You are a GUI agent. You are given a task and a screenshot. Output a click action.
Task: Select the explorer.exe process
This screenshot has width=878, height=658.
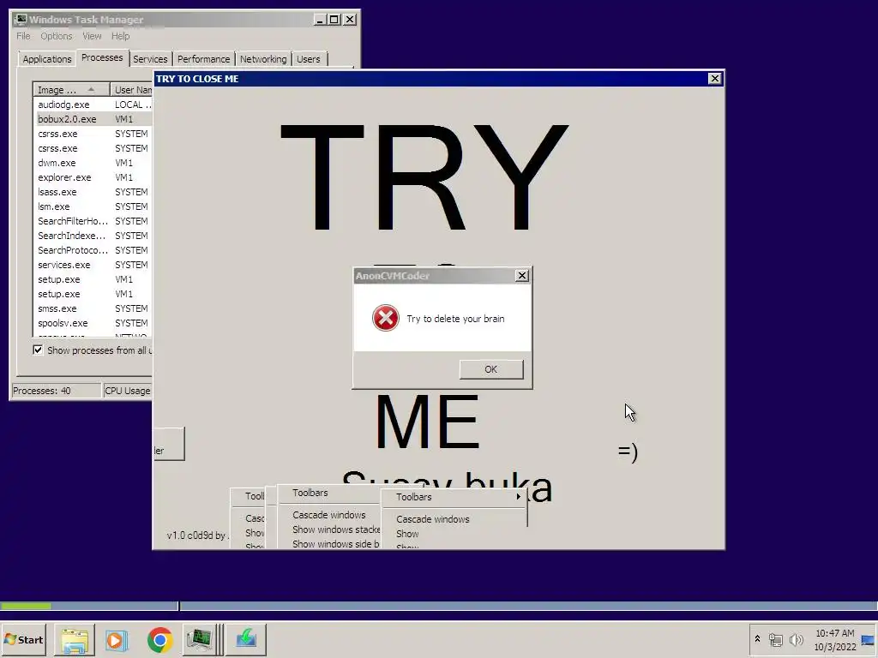point(93,177)
